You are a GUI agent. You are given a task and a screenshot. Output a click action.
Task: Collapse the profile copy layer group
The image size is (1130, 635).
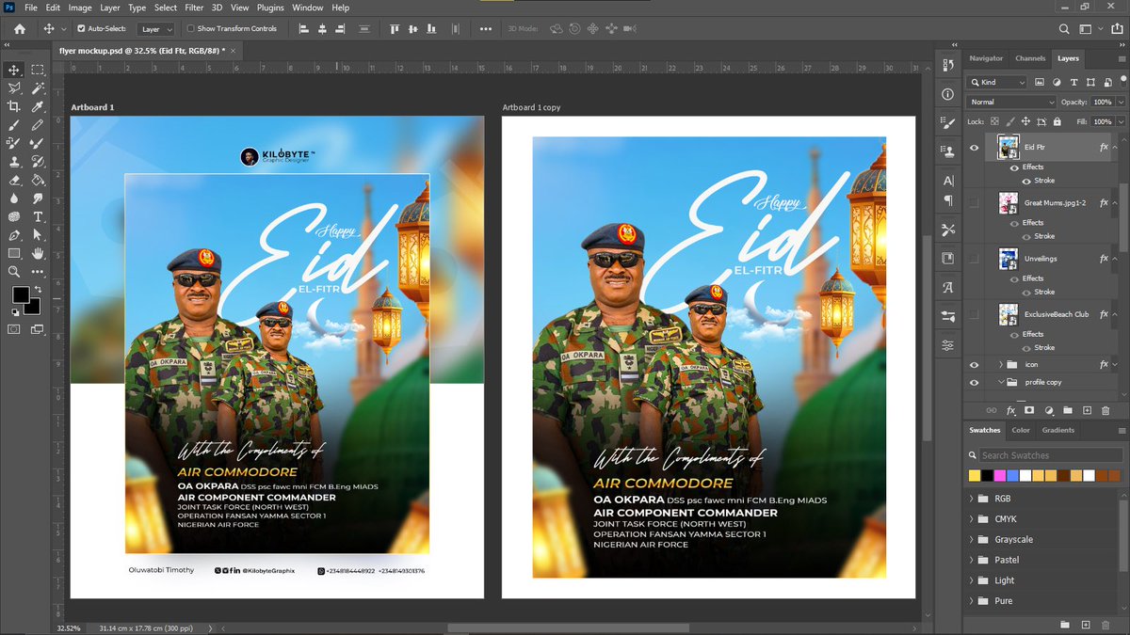[x=1001, y=382]
